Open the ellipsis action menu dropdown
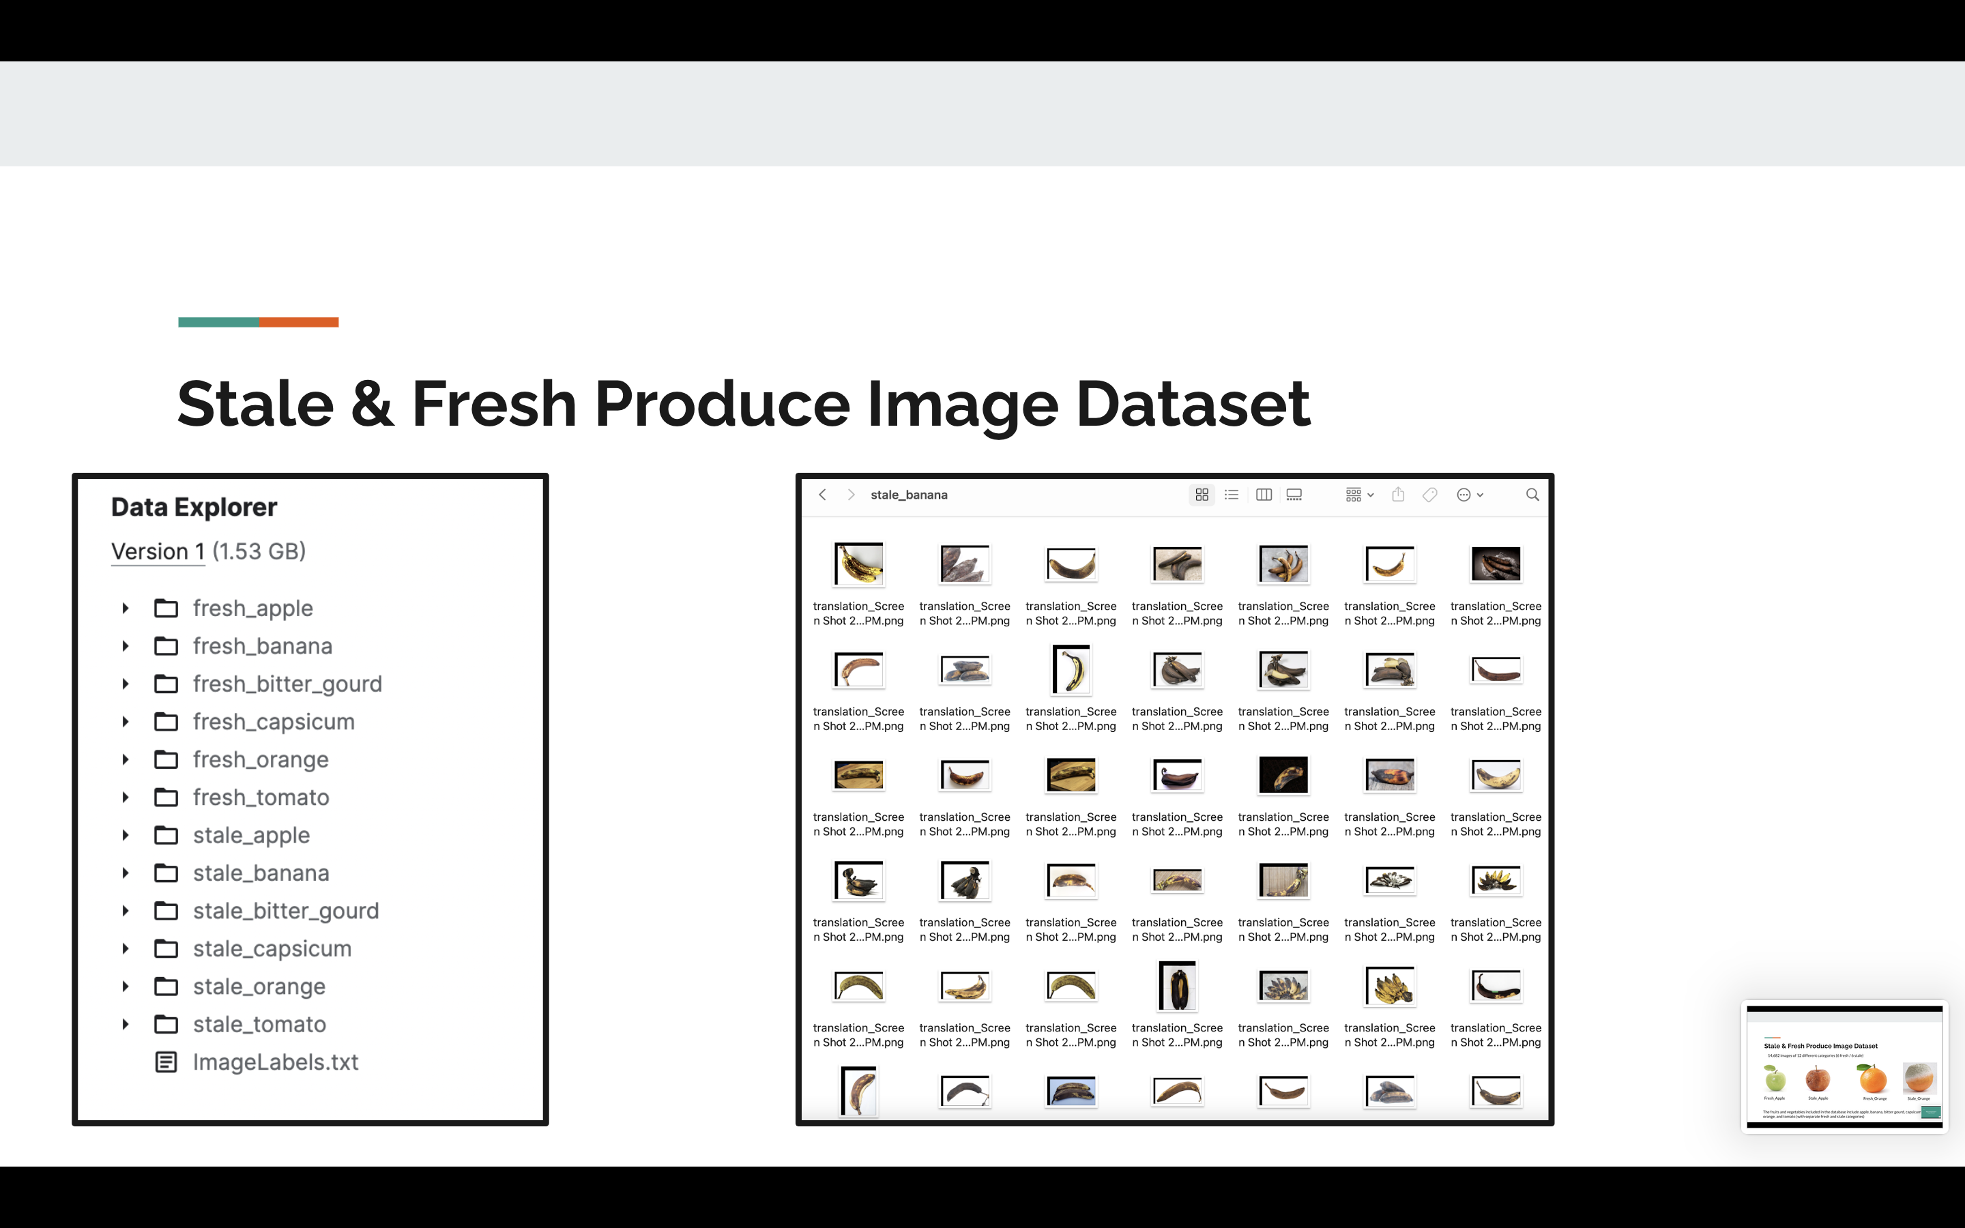This screenshot has height=1228, width=1965. pyautogui.click(x=1470, y=495)
